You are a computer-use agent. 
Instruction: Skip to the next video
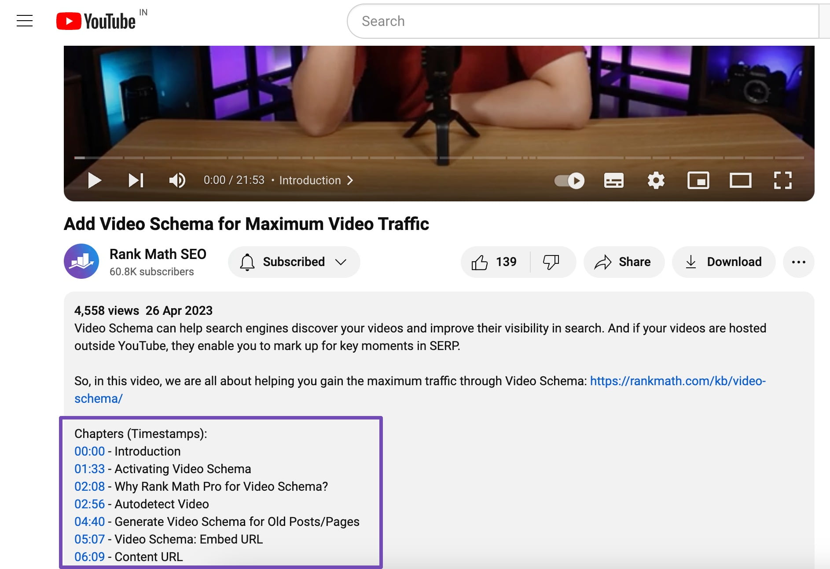tap(136, 180)
